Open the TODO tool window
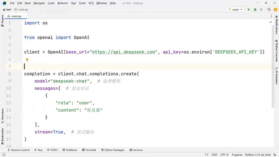This screenshot has width=279, height=157. pos(52,150)
